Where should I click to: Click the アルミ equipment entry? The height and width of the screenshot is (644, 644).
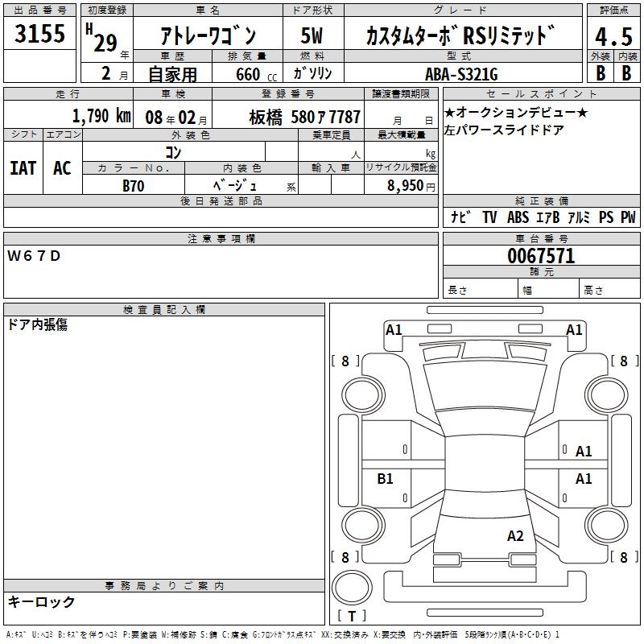click(579, 217)
